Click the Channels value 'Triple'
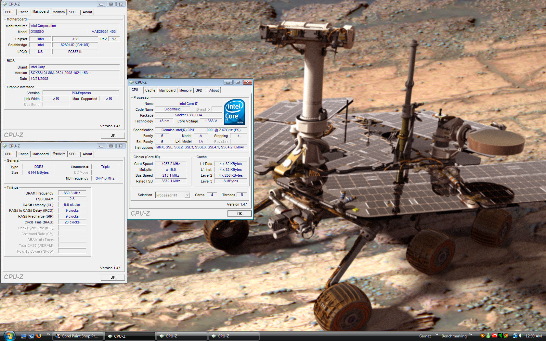The height and width of the screenshot is (341, 546). pos(105,167)
